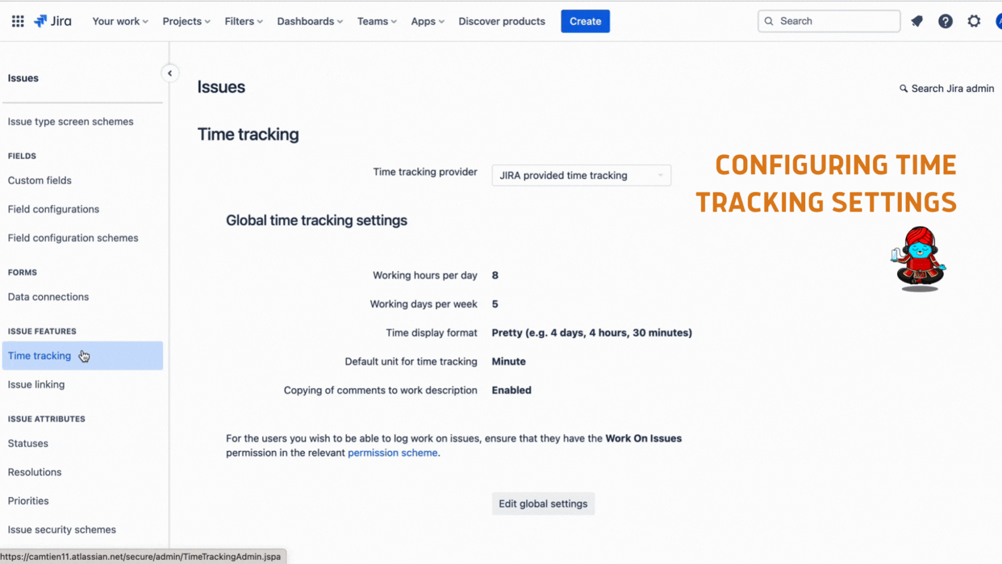This screenshot has height=564, width=1002.
Task: Collapse the Issues sidebar with the chevron
Action: pos(170,73)
